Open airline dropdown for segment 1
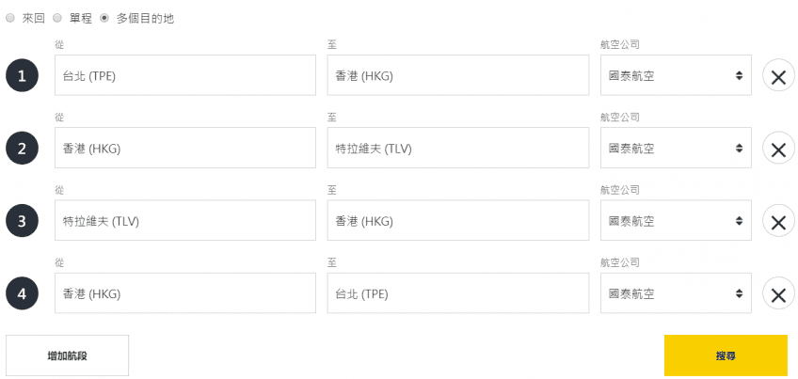 pyautogui.click(x=676, y=75)
